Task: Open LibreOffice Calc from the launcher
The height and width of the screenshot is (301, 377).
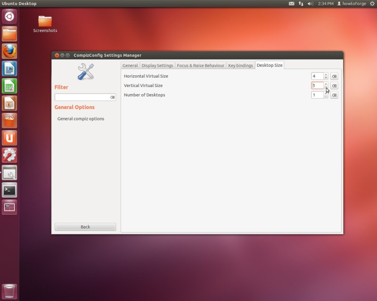Action: (9, 86)
